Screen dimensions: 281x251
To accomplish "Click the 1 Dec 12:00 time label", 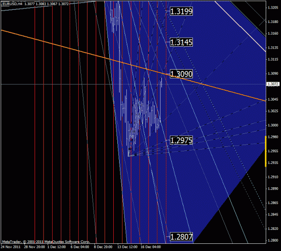I will 57,247.
